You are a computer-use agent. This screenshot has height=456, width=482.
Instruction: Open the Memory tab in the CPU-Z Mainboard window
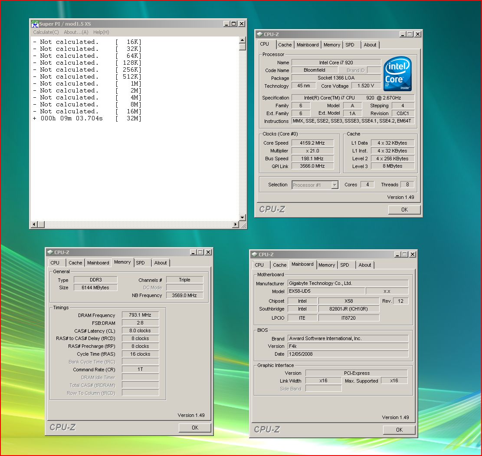(326, 265)
